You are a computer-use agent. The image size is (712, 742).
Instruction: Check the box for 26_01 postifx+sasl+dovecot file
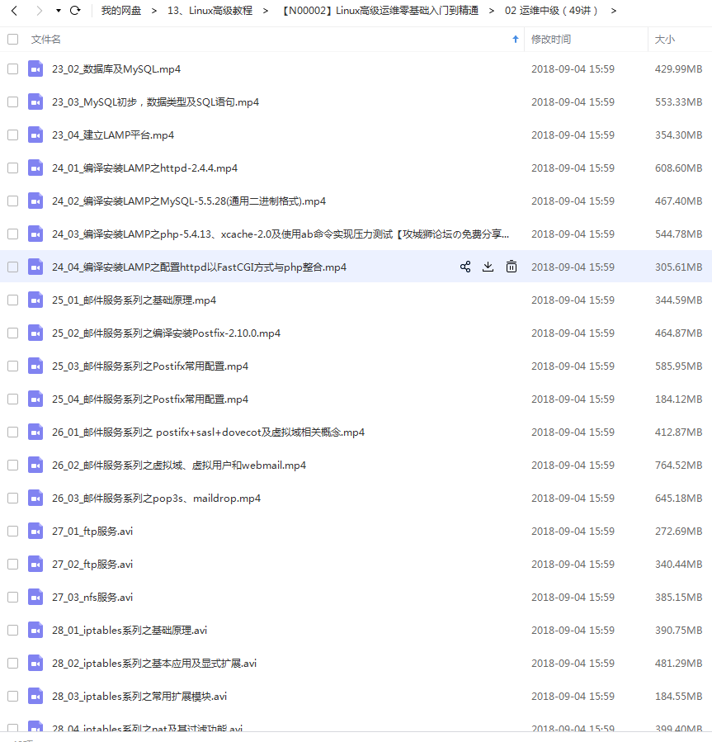(12, 432)
